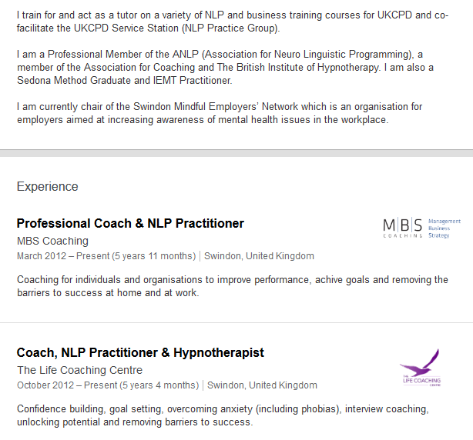Screen dimensions: 473x440
Task: Click The Life Coaching Centre company name
Action: 79,370
